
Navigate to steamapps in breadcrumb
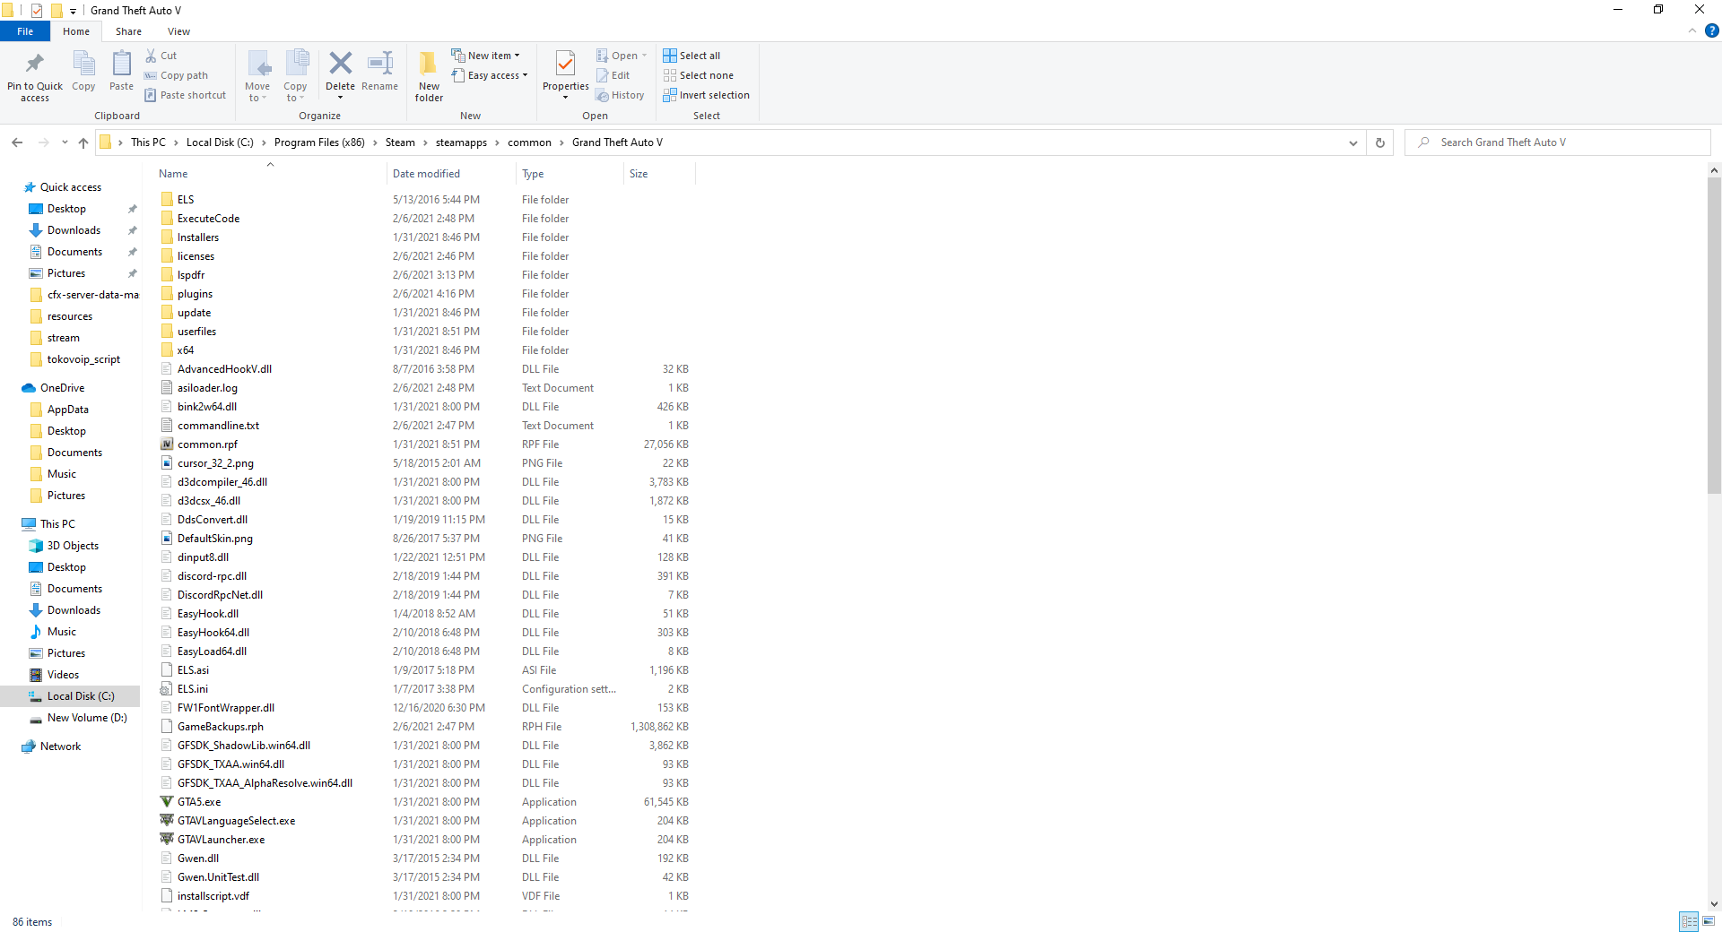point(461,142)
